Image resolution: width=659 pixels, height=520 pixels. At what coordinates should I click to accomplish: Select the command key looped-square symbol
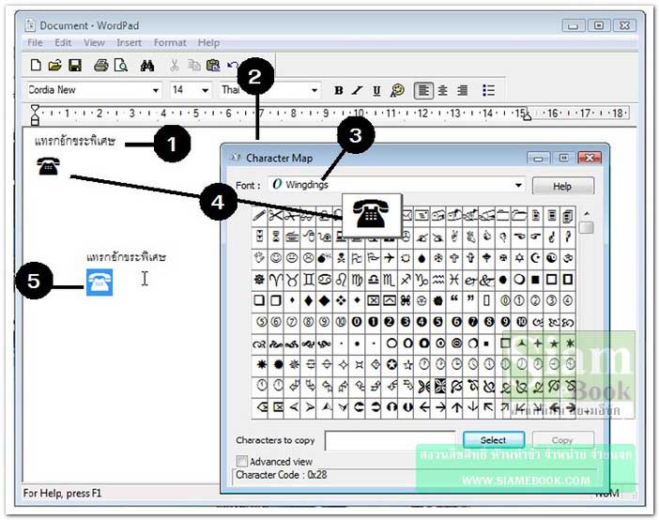tap(406, 300)
